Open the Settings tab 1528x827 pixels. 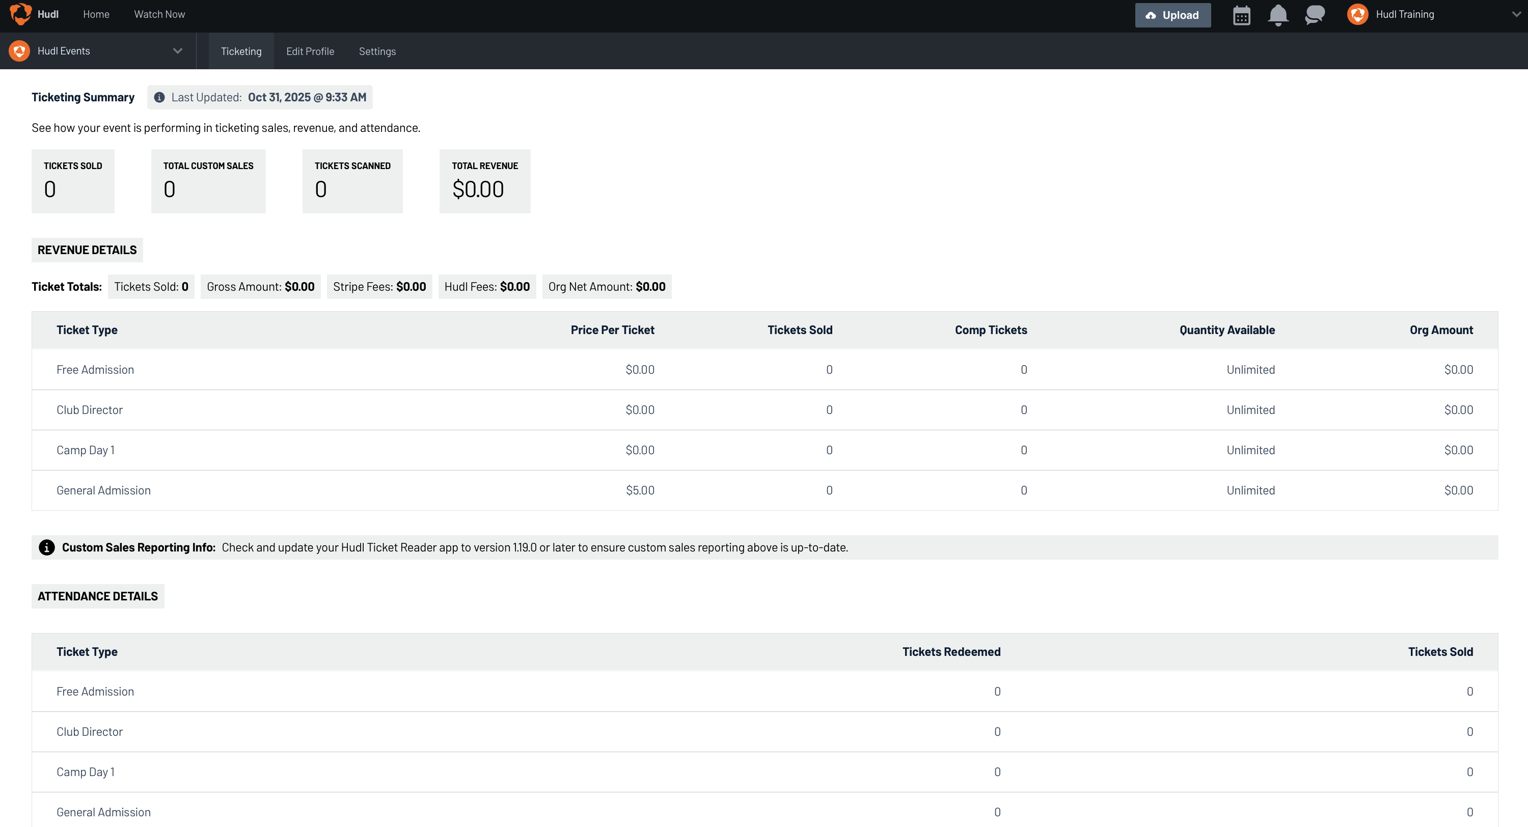[x=377, y=51]
